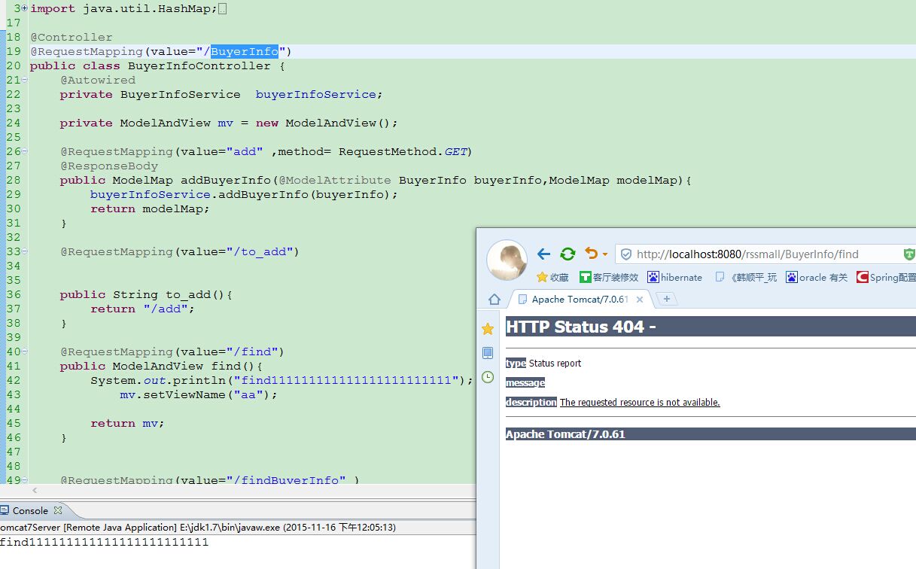This screenshot has width=916, height=569.
Task: Click the security shield icon in address bar
Action: [626, 254]
